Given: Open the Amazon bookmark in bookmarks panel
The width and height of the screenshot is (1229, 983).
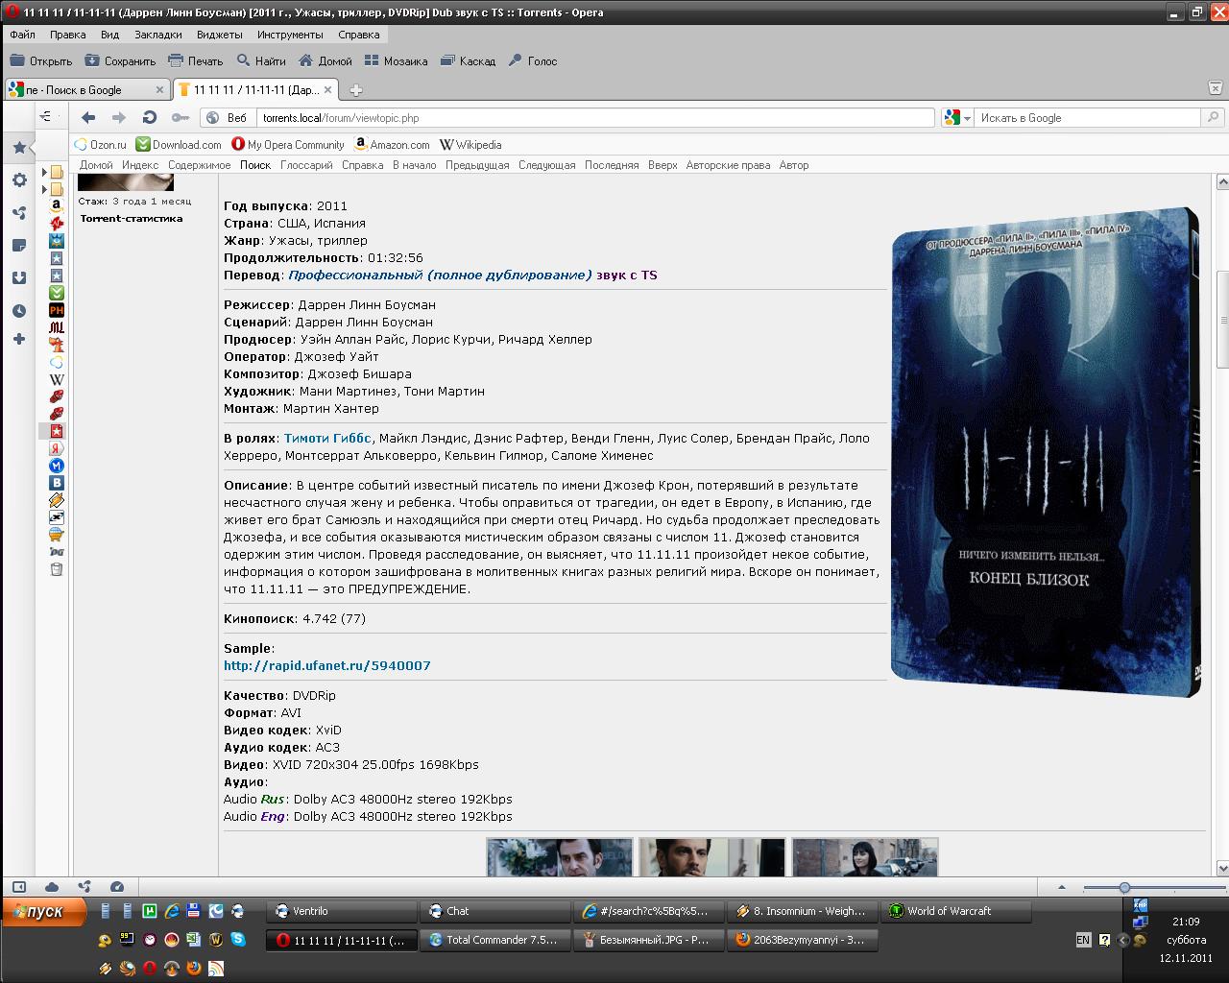Looking at the screenshot, I should (x=57, y=205).
